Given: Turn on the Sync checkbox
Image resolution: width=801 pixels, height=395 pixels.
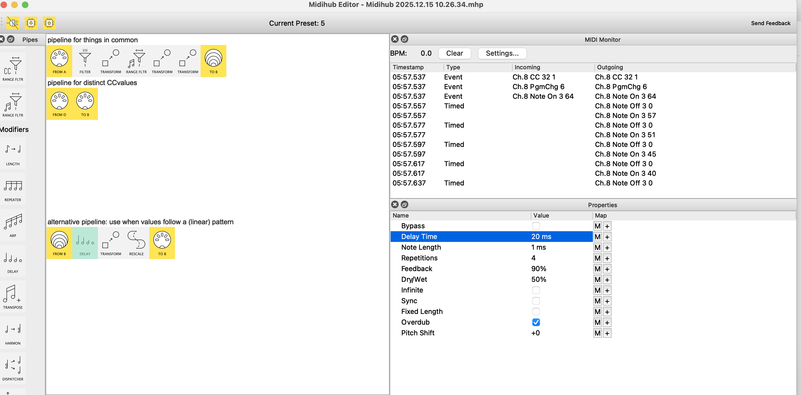Looking at the screenshot, I should pos(536,301).
